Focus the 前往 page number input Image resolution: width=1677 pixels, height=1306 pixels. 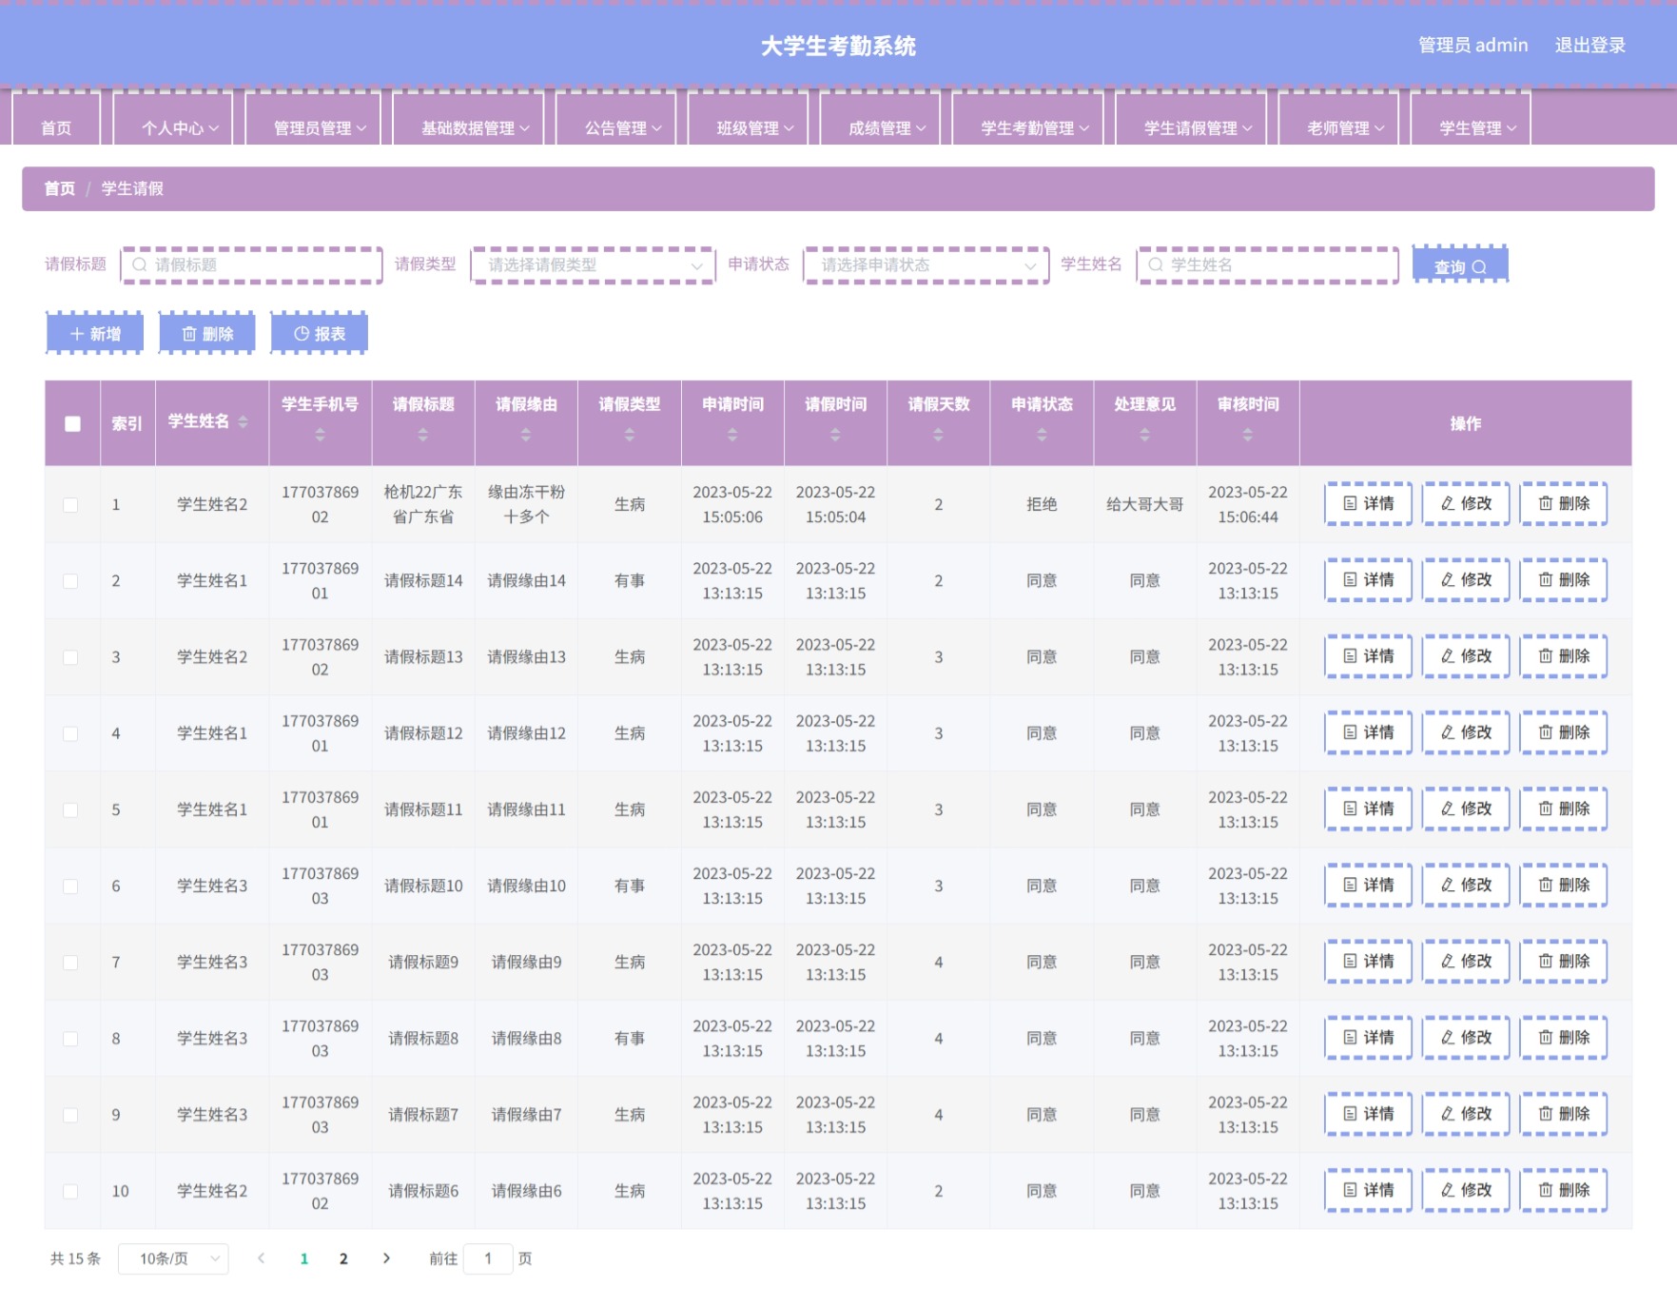488,1258
